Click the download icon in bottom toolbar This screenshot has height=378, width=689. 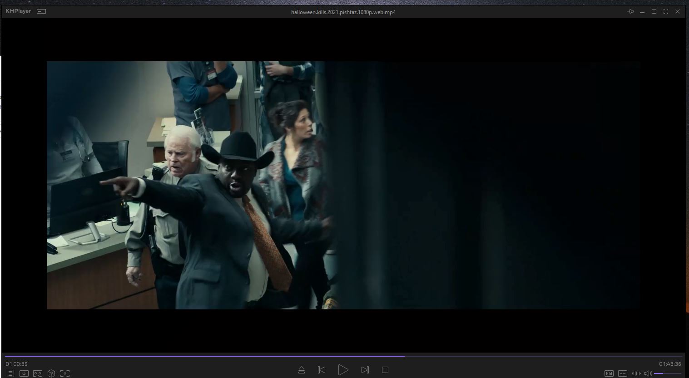(x=24, y=373)
